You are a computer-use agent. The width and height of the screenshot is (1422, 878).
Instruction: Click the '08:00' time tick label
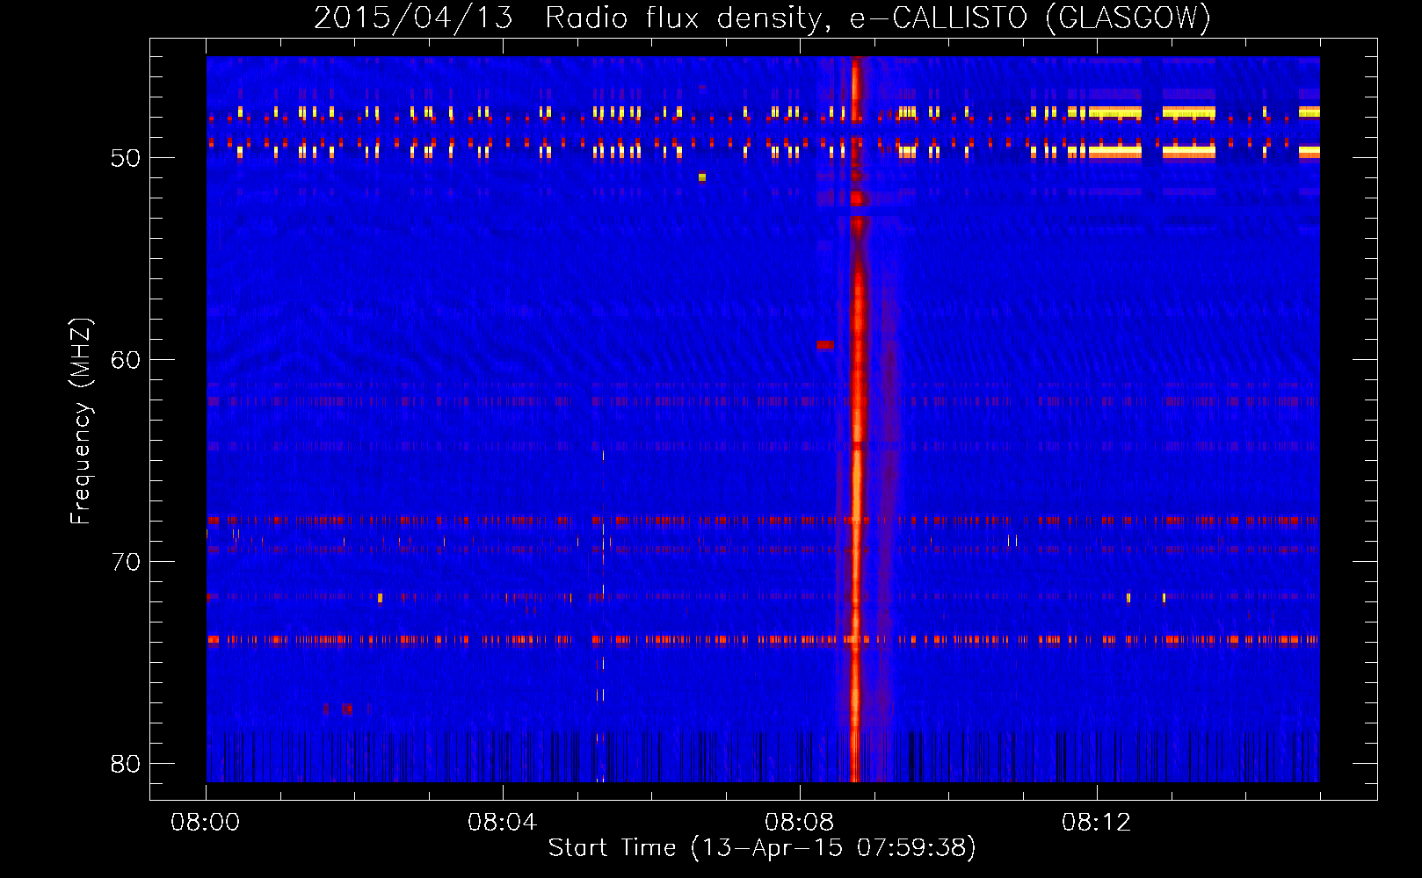206,823
